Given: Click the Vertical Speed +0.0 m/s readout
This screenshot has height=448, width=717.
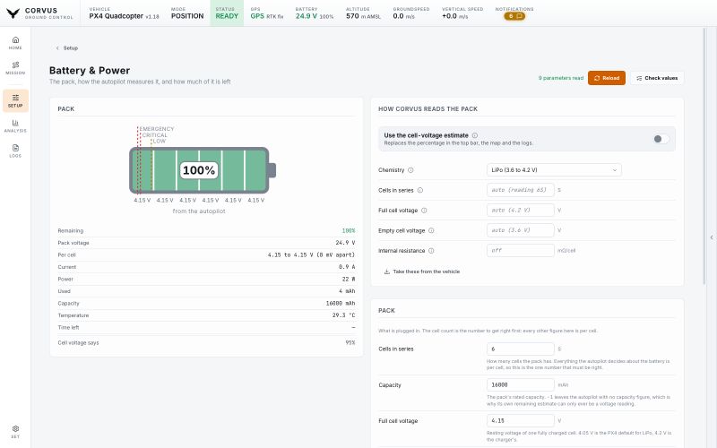Looking at the screenshot, I should pyautogui.click(x=462, y=13).
